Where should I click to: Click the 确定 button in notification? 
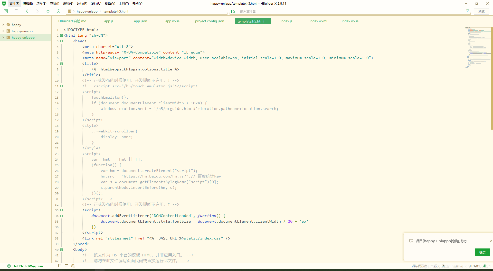pos(482,252)
